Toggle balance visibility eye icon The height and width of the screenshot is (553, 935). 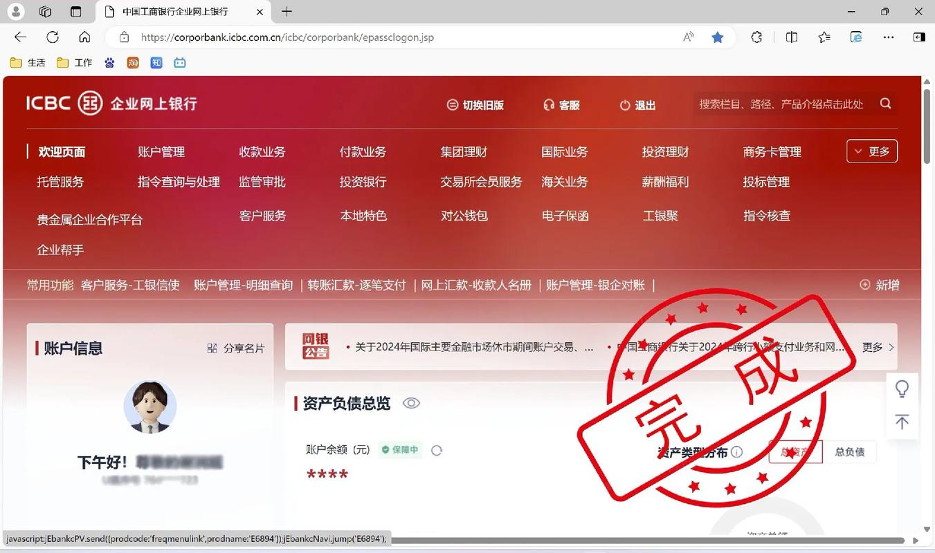click(x=411, y=403)
